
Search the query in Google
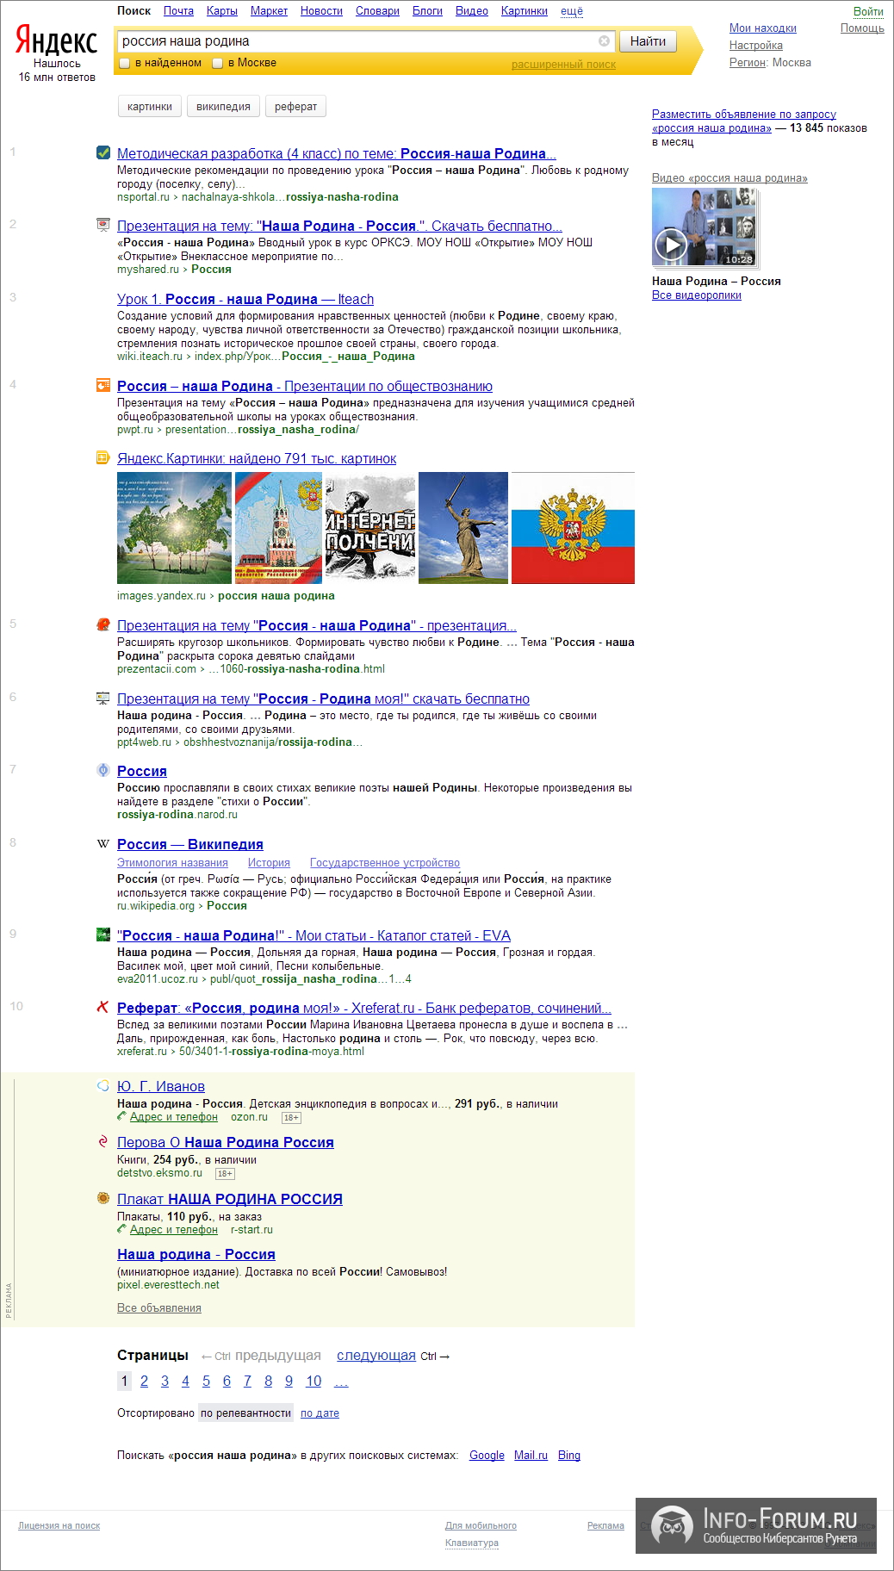coord(487,1456)
